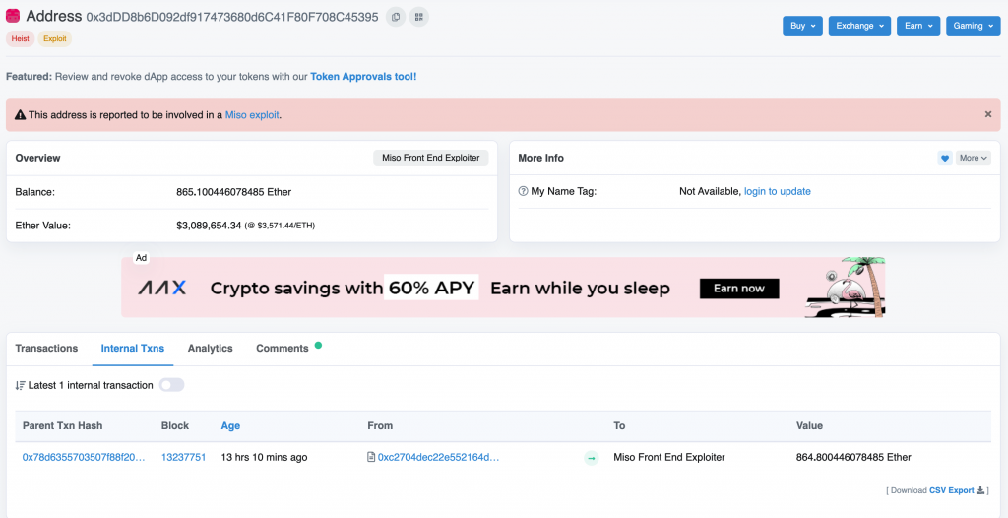Click the CSV Export download icon

[980, 490]
